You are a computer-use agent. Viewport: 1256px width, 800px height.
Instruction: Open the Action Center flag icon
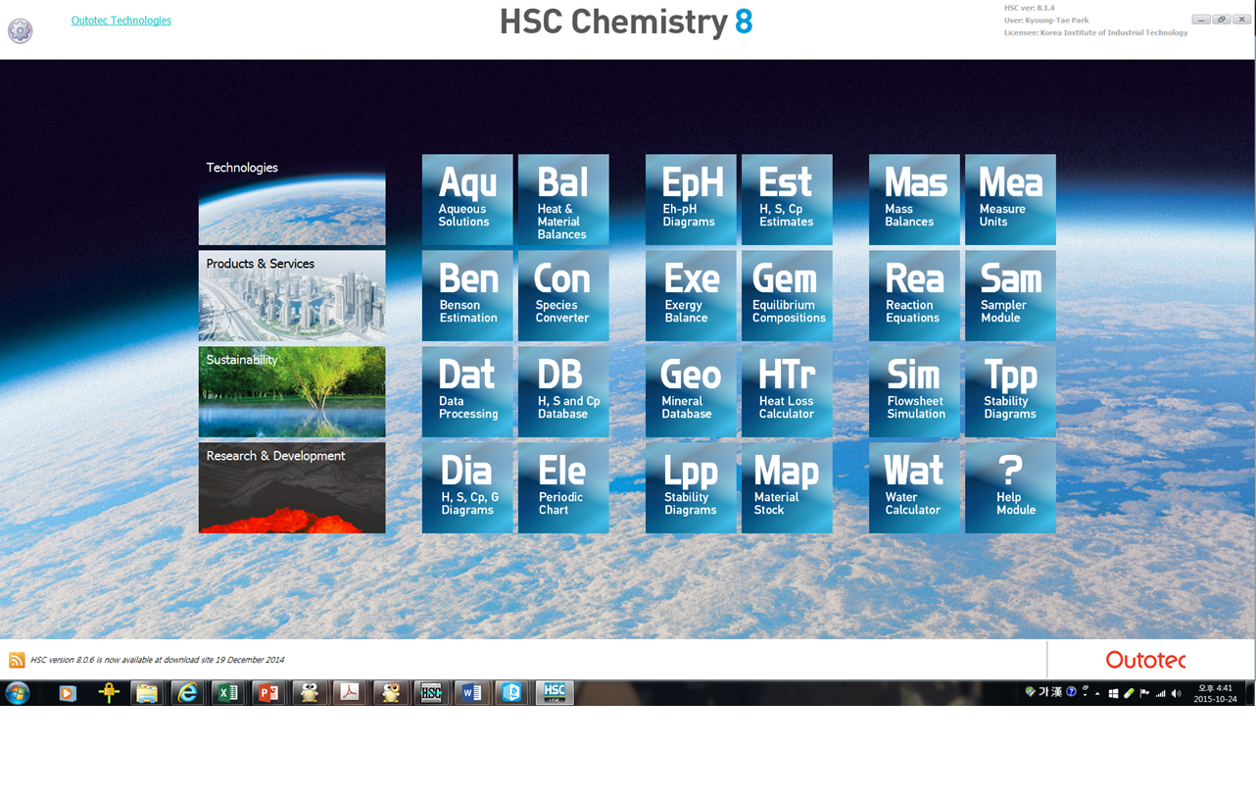(x=1145, y=693)
